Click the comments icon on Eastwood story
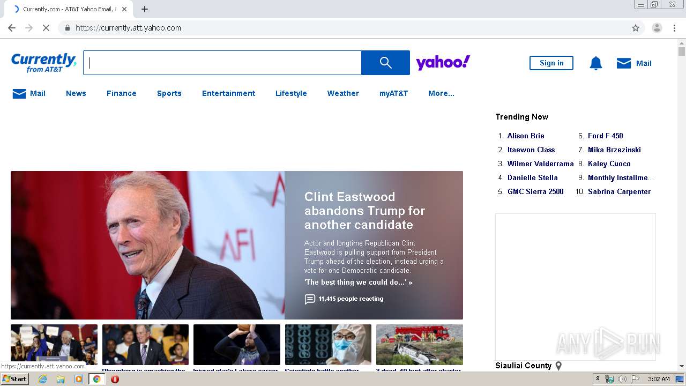 pyautogui.click(x=310, y=299)
